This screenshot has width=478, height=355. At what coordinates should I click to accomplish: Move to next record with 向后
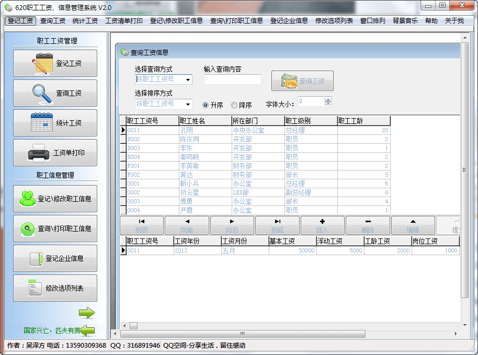(x=232, y=225)
